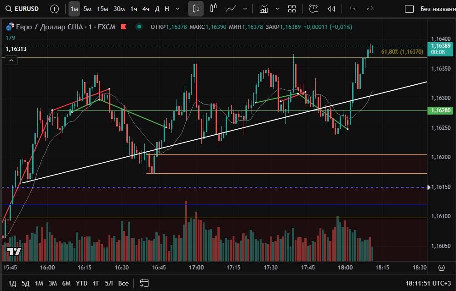This screenshot has height=291, width=456.
Task: Click the alert clock icon
Action: [313, 9]
